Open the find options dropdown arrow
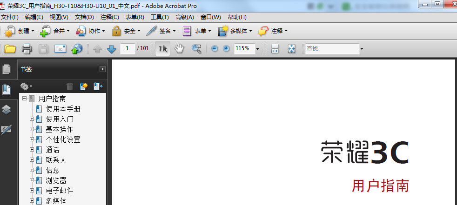The width and height of the screenshot is (457, 205). pyautogui.click(x=362, y=49)
